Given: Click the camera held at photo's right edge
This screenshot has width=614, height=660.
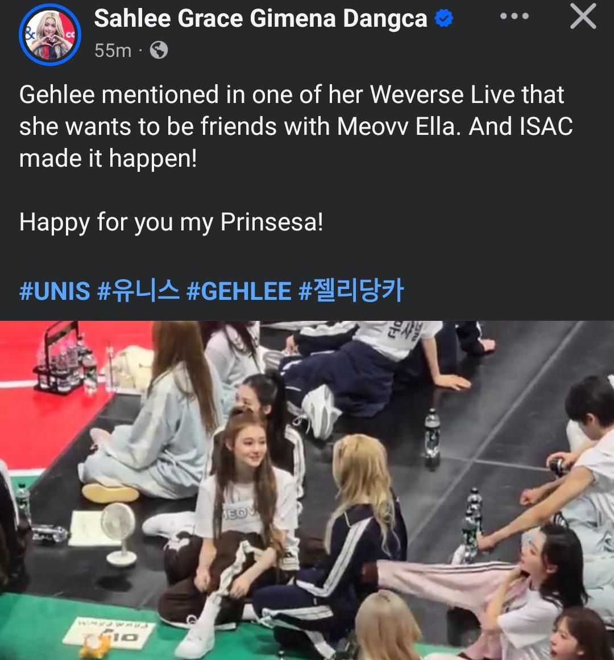Looking at the screenshot, I should [x=557, y=465].
